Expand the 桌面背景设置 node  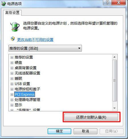tap(12, 68)
